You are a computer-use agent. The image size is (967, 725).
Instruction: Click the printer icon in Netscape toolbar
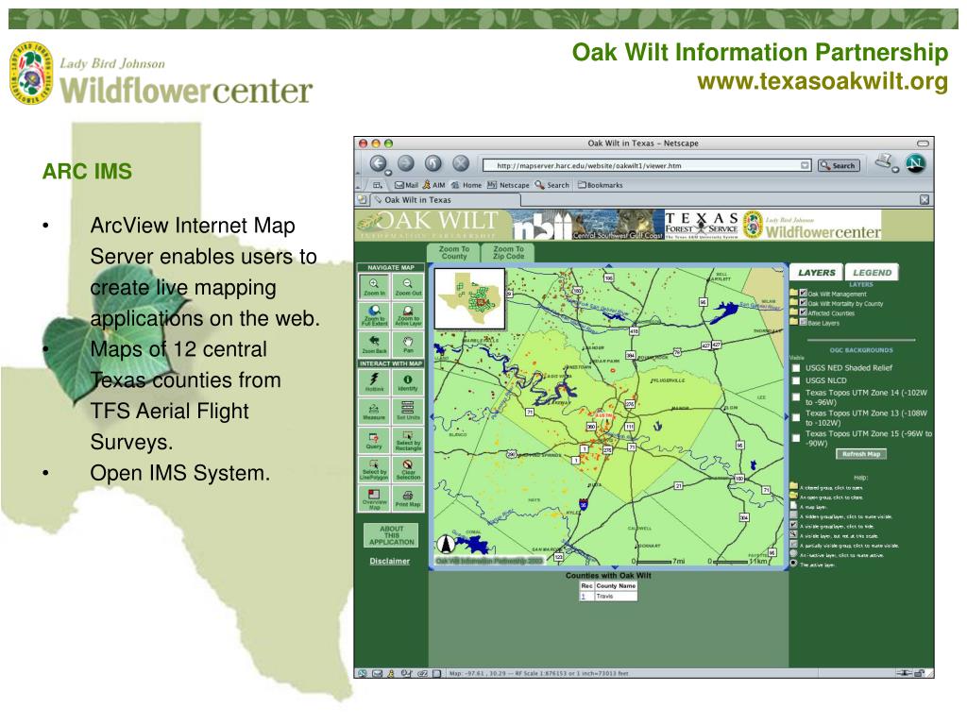coord(884,161)
